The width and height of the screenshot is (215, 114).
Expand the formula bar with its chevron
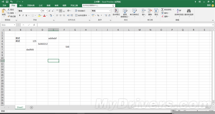[x=213, y=25]
